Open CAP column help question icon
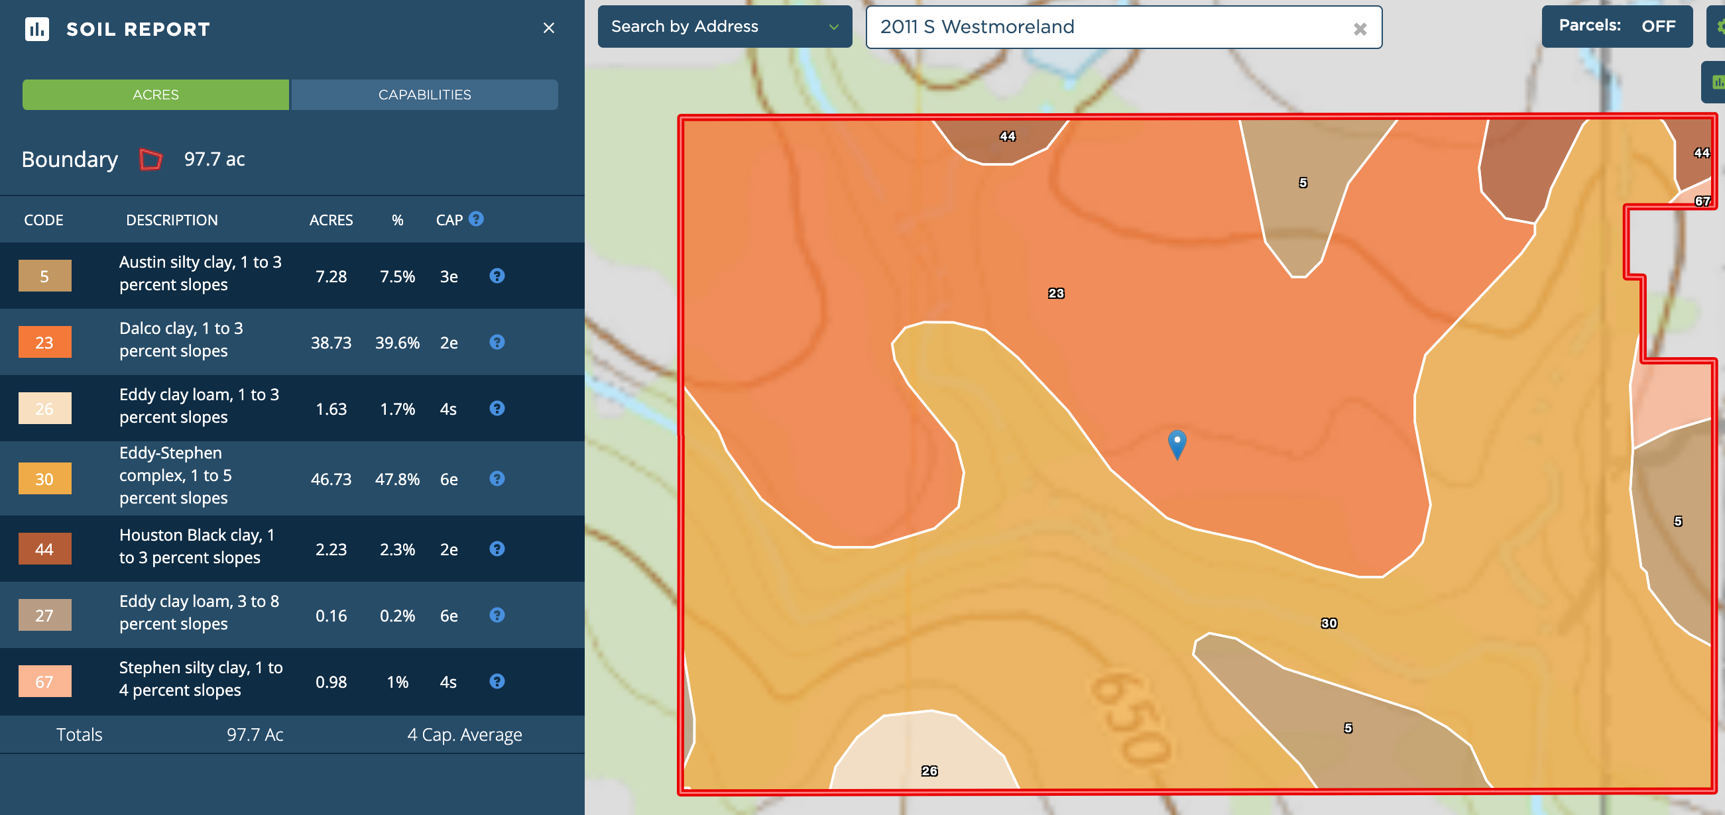The width and height of the screenshot is (1725, 815). (x=476, y=219)
